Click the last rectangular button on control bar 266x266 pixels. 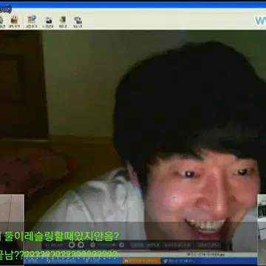point(208,245)
